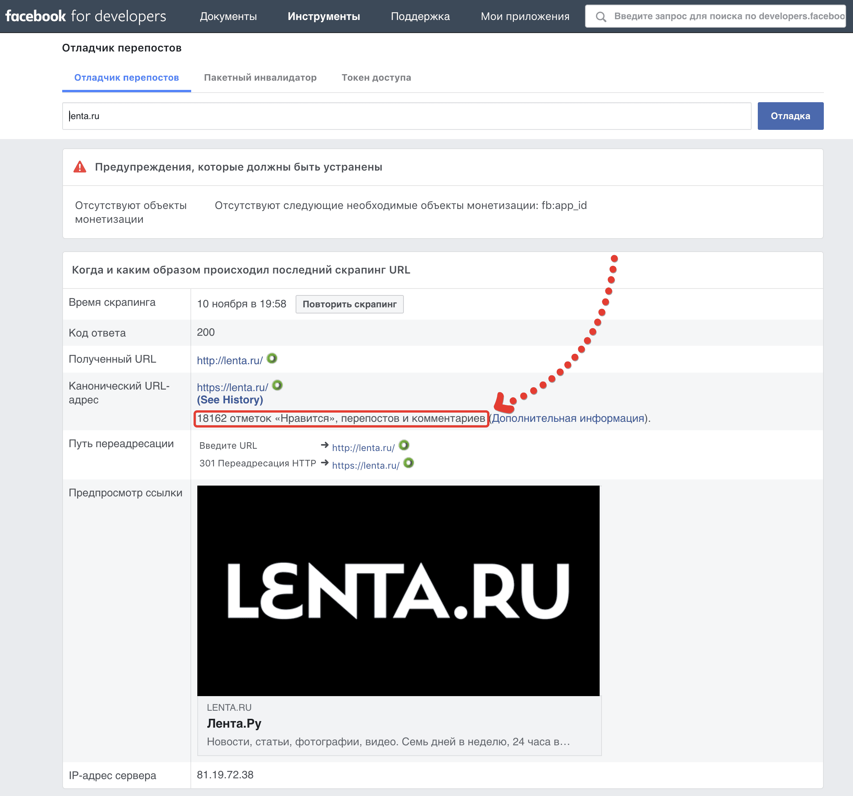The width and height of the screenshot is (853, 796).
Task: Switch to Пакетный инвалидатор tab
Action: (x=260, y=78)
